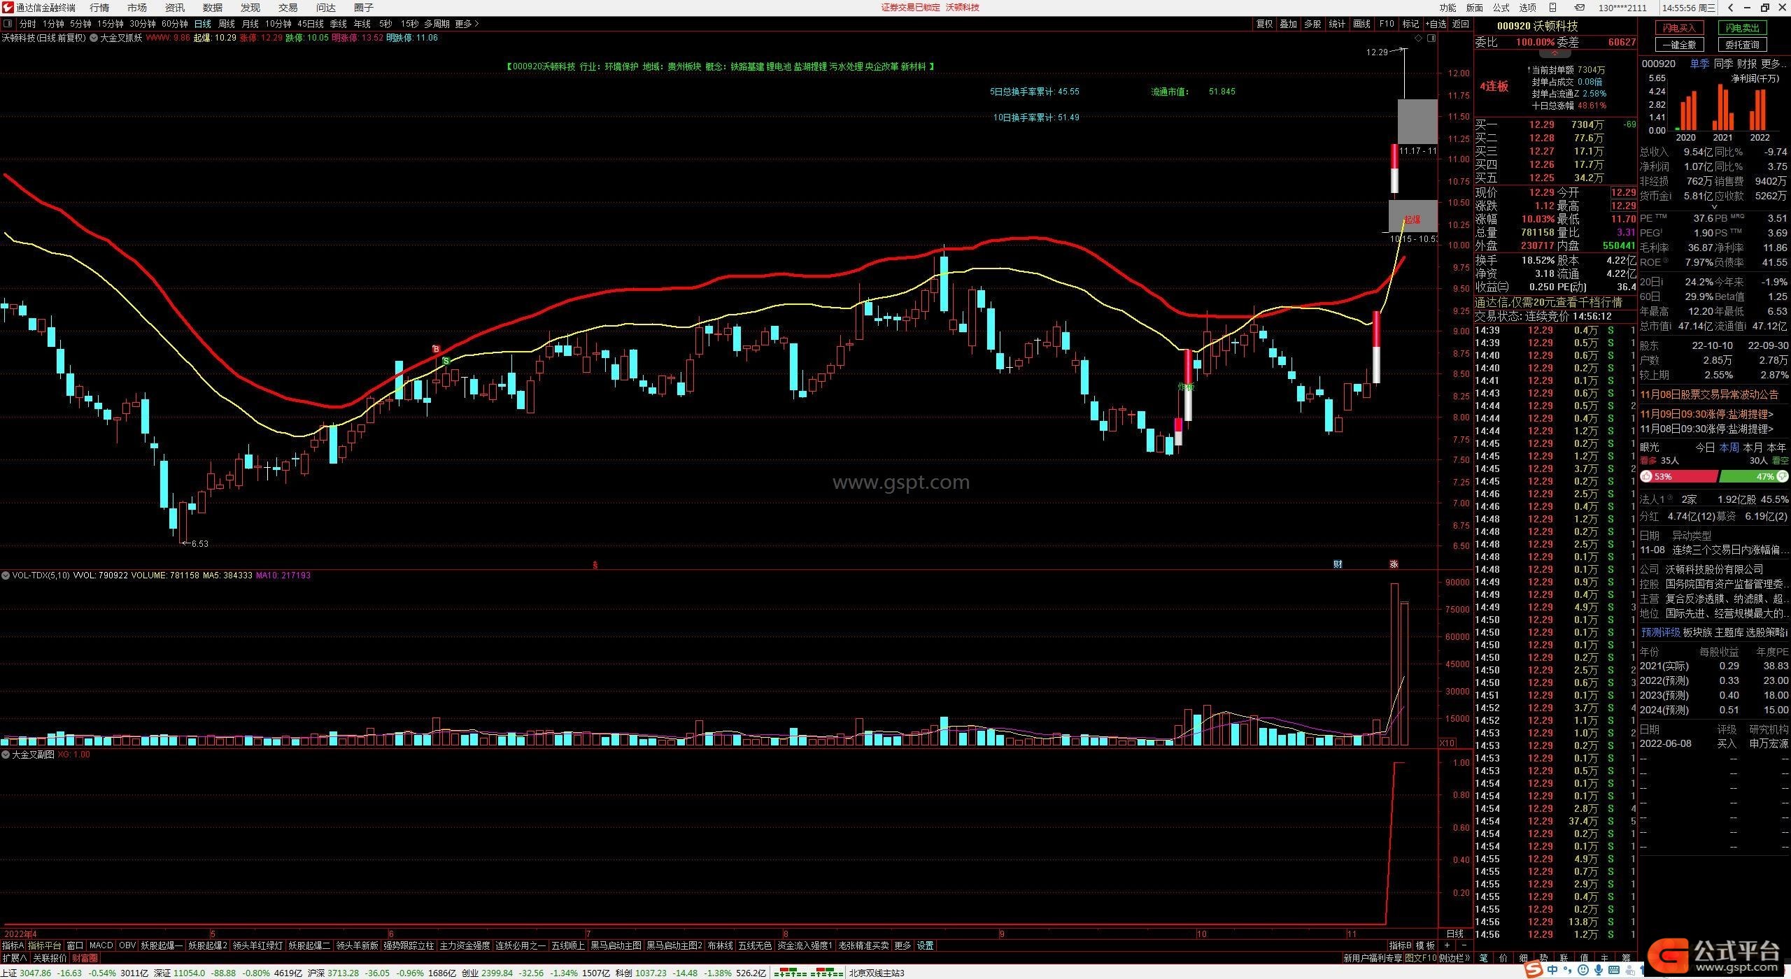Click the 闪电买入 flash buy button
The height and width of the screenshot is (979, 1791).
click(x=1679, y=28)
